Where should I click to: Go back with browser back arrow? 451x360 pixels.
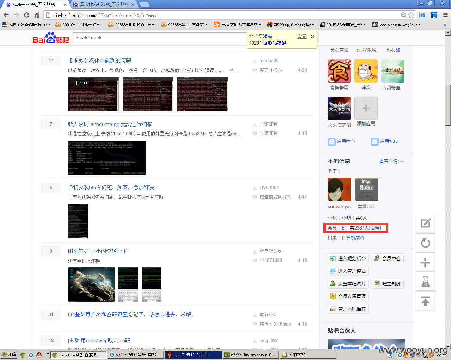[x=6, y=15]
